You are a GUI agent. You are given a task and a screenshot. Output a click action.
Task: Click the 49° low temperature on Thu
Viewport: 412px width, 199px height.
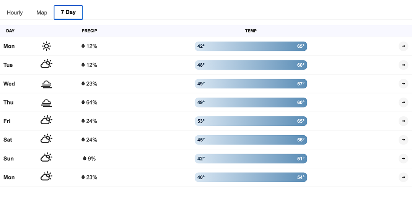(201, 103)
